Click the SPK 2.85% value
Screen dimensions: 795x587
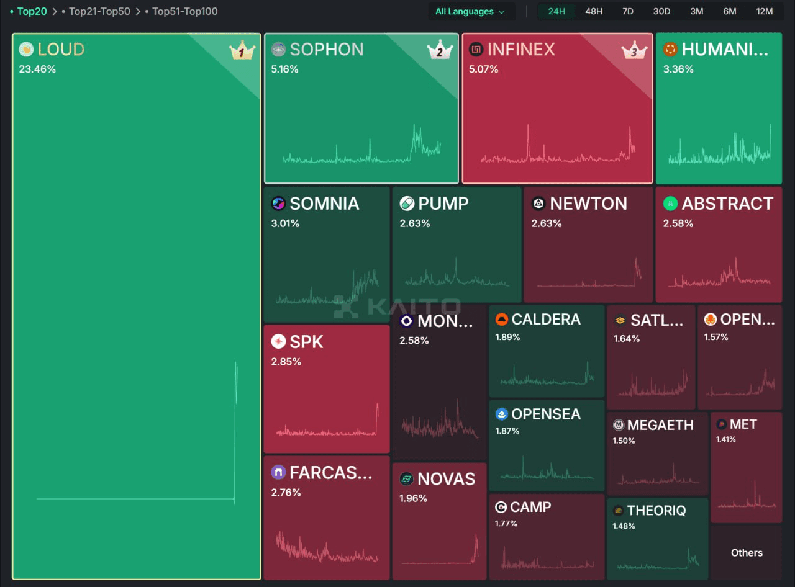tap(286, 362)
